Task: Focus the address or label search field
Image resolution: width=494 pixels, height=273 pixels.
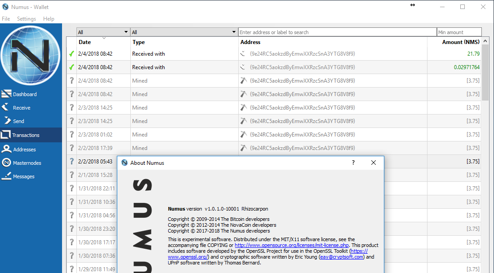Action: (338, 32)
